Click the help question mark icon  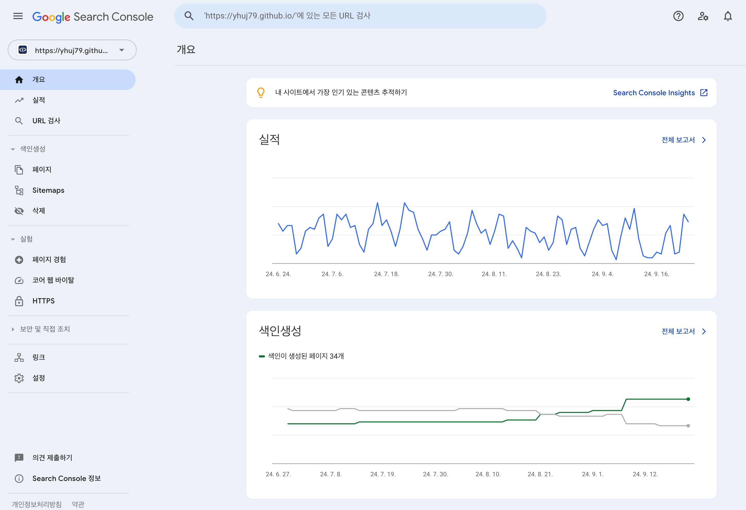pyautogui.click(x=678, y=16)
